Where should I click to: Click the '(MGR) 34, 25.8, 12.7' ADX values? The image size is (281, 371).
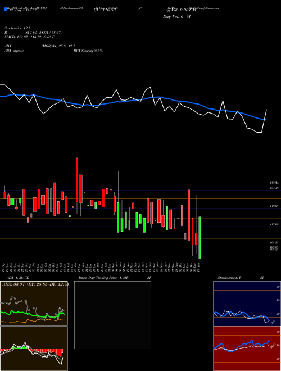(58, 46)
